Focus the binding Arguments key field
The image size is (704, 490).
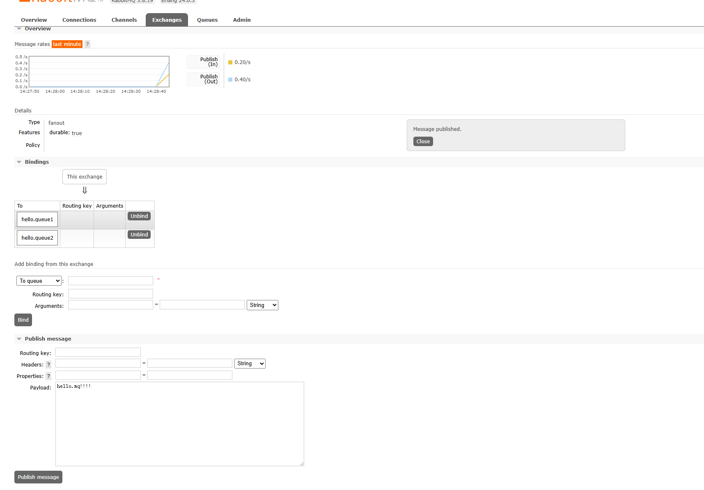pyautogui.click(x=110, y=305)
